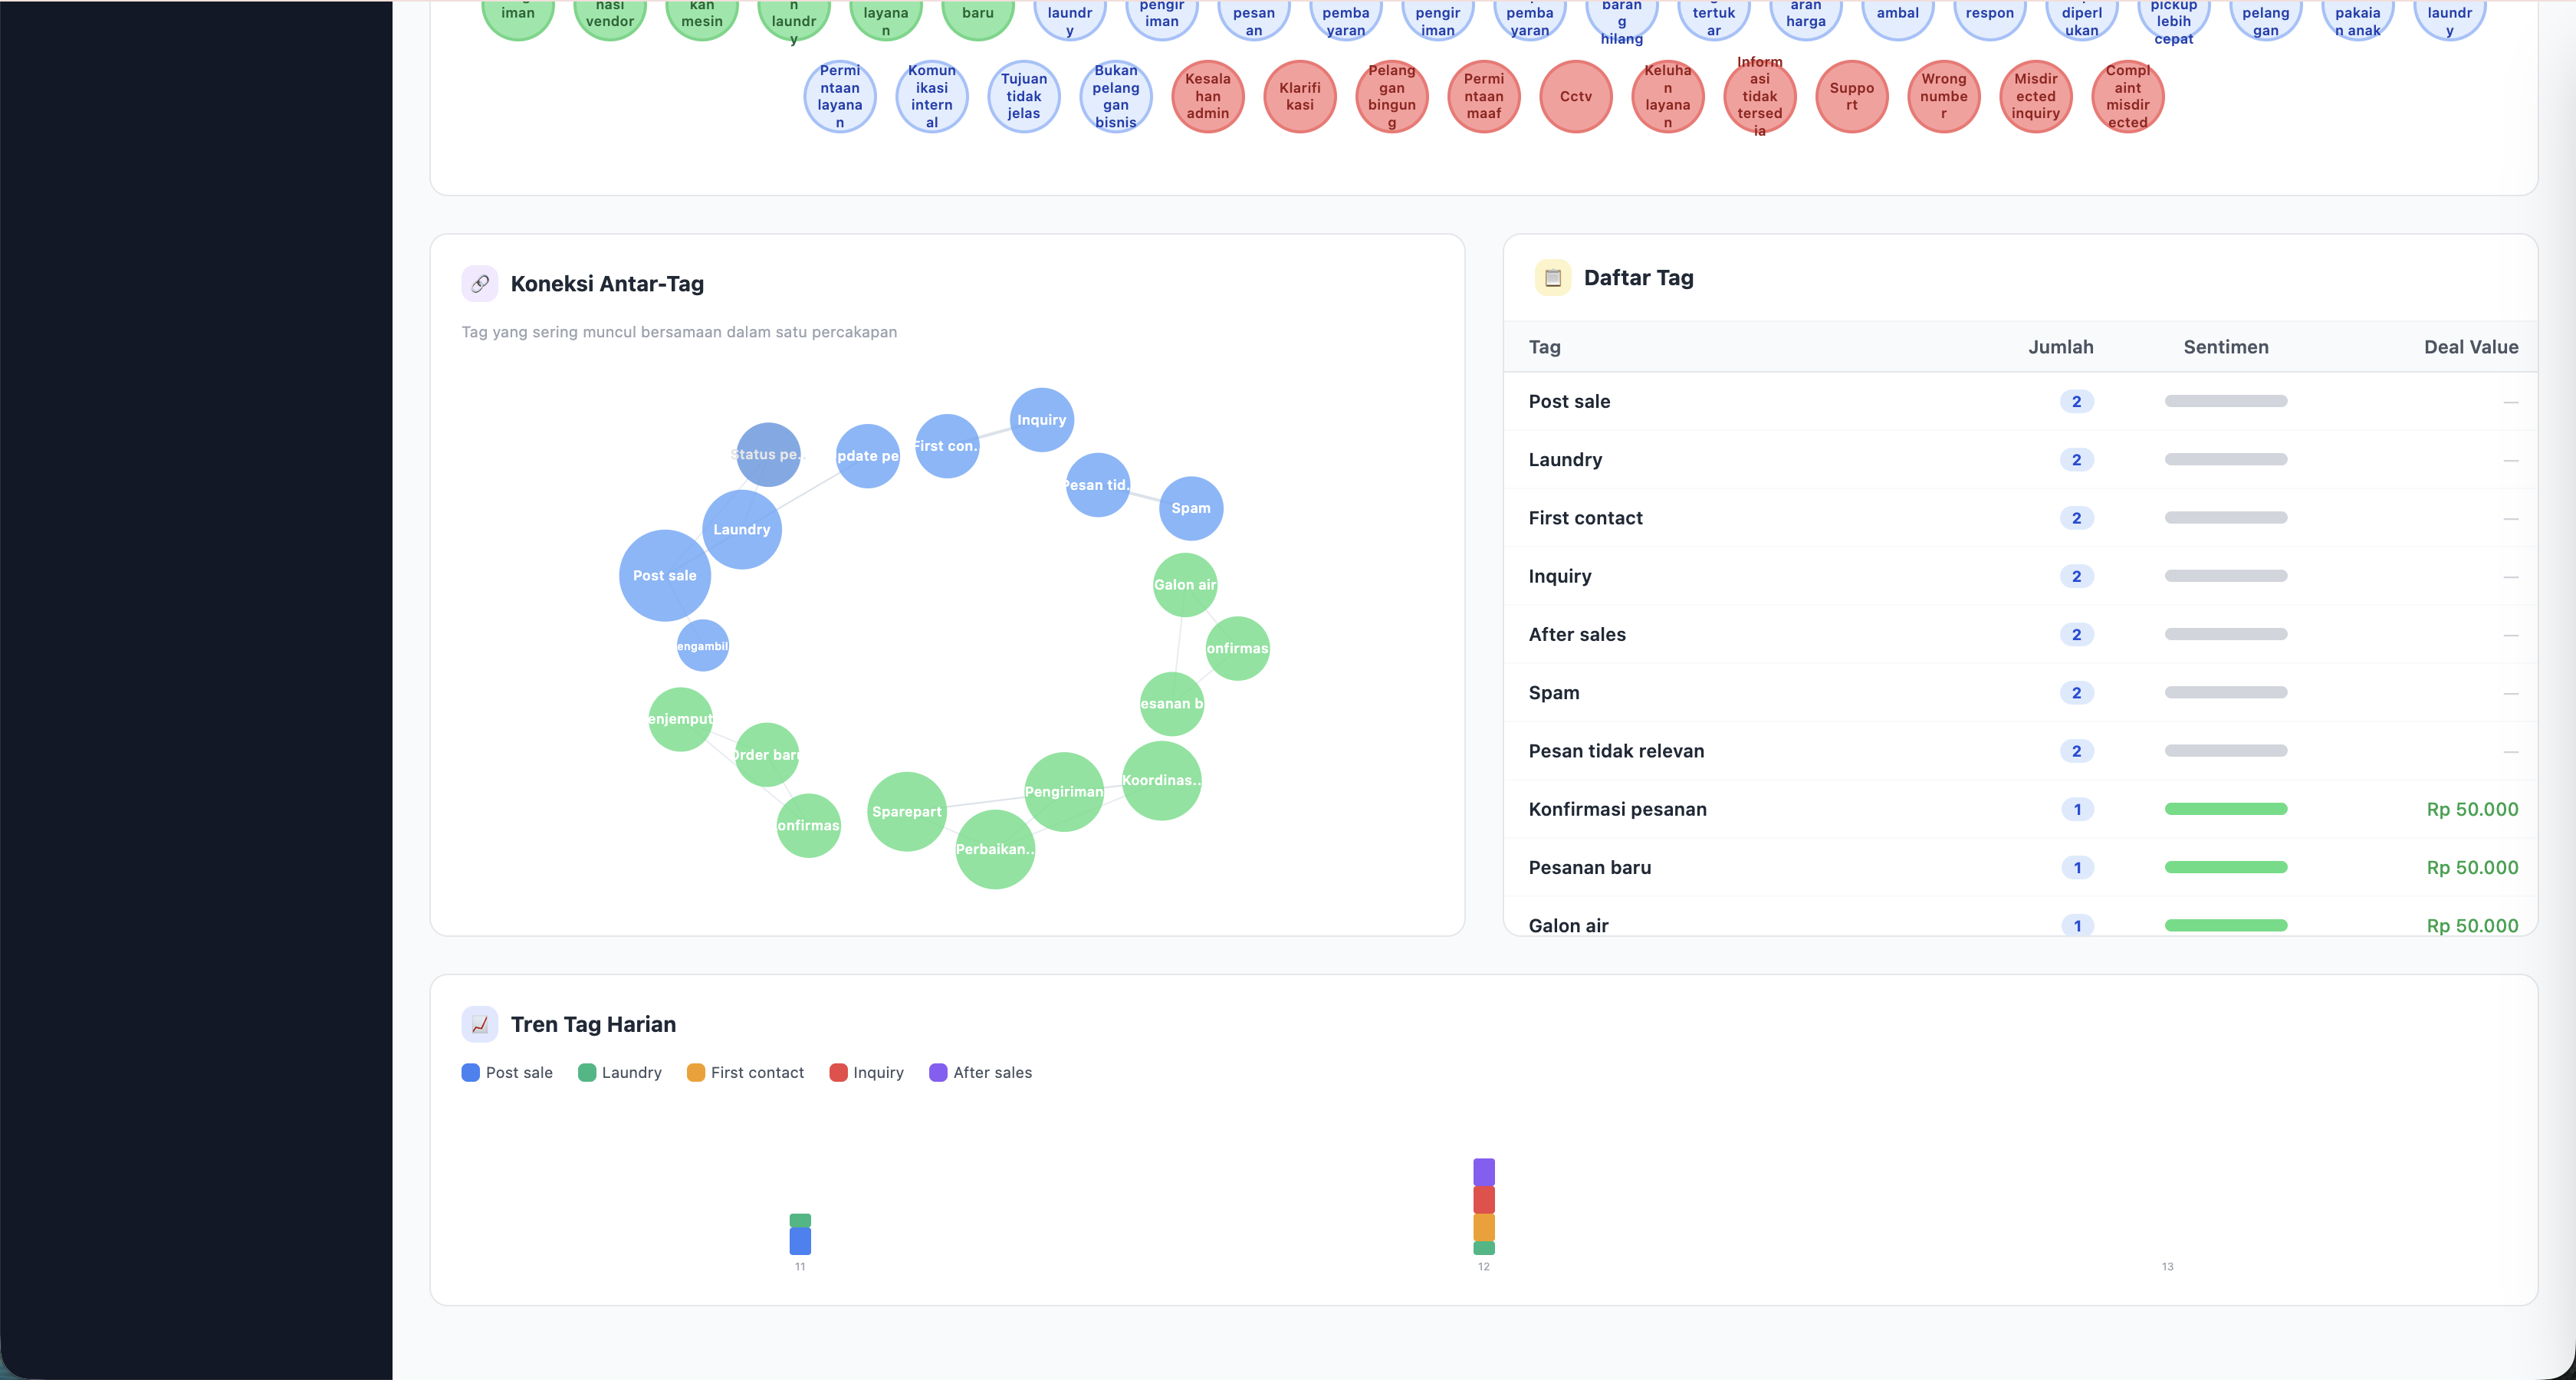
Task: Click the Laundry node in the tag network
Action: point(741,529)
